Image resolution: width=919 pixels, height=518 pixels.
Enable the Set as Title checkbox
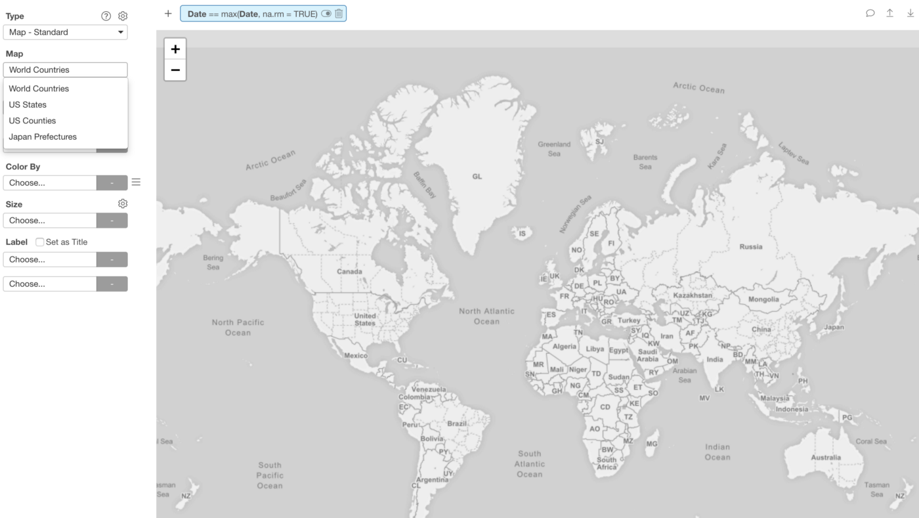pyautogui.click(x=40, y=242)
